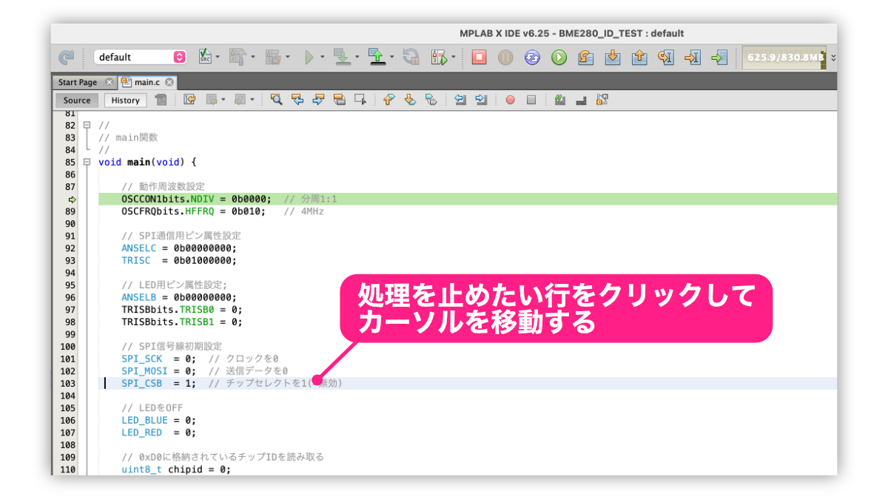Click the Find Next Occurrence icon
This screenshot has height=499, width=888.
pos(318,100)
